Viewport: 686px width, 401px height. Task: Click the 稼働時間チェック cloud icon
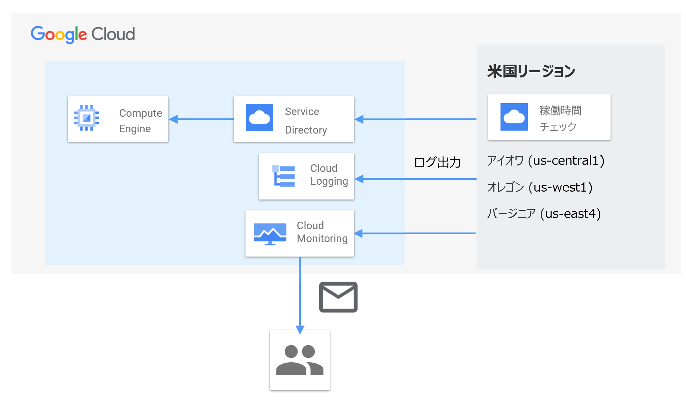click(514, 117)
